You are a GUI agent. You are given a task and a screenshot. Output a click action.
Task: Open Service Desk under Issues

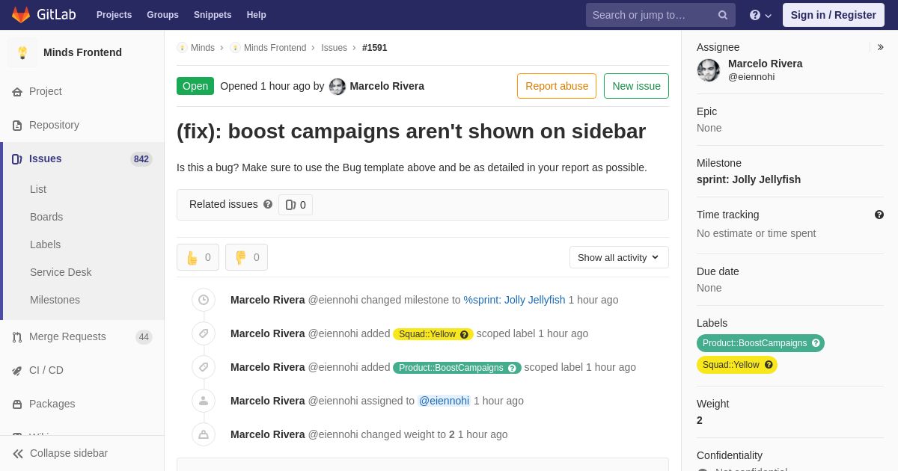(61, 272)
